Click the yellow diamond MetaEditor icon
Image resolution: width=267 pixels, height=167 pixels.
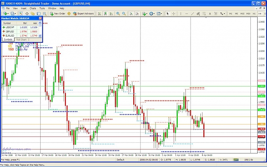pyautogui.click(x=69, y=14)
